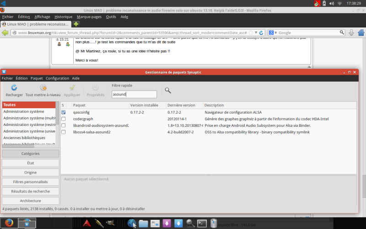Click the purple download arrow dock icon

(167, 223)
